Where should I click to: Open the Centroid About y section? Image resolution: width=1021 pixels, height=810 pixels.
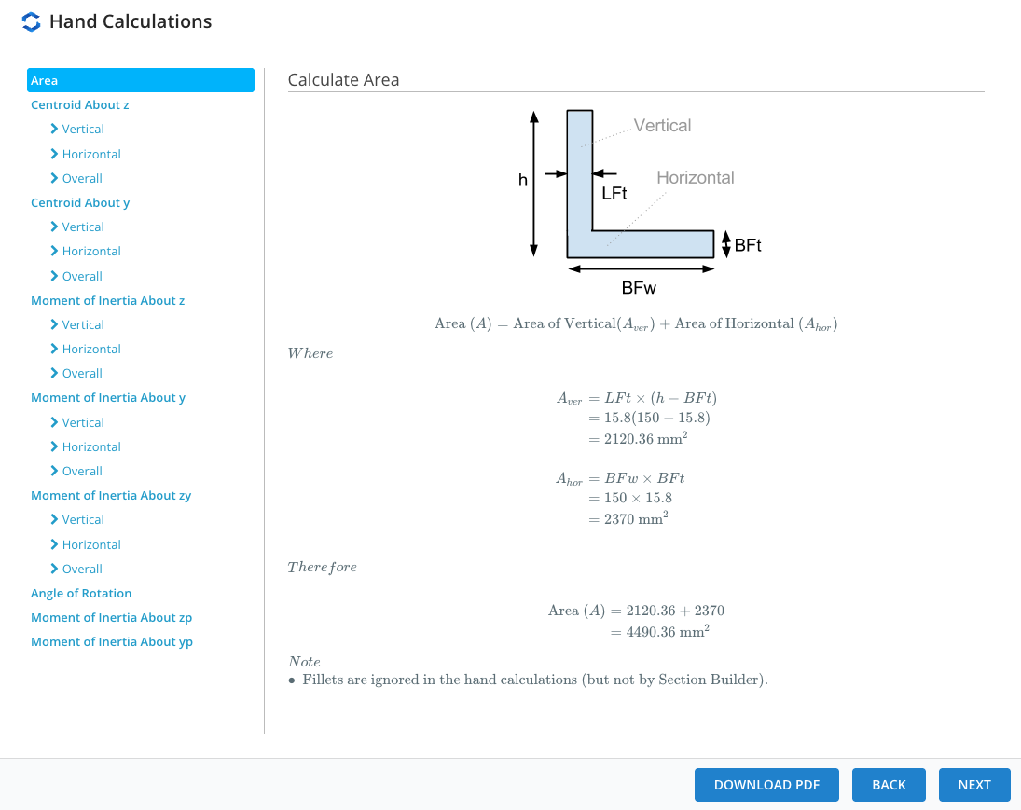pyautogui.click(x=80, y=202)
